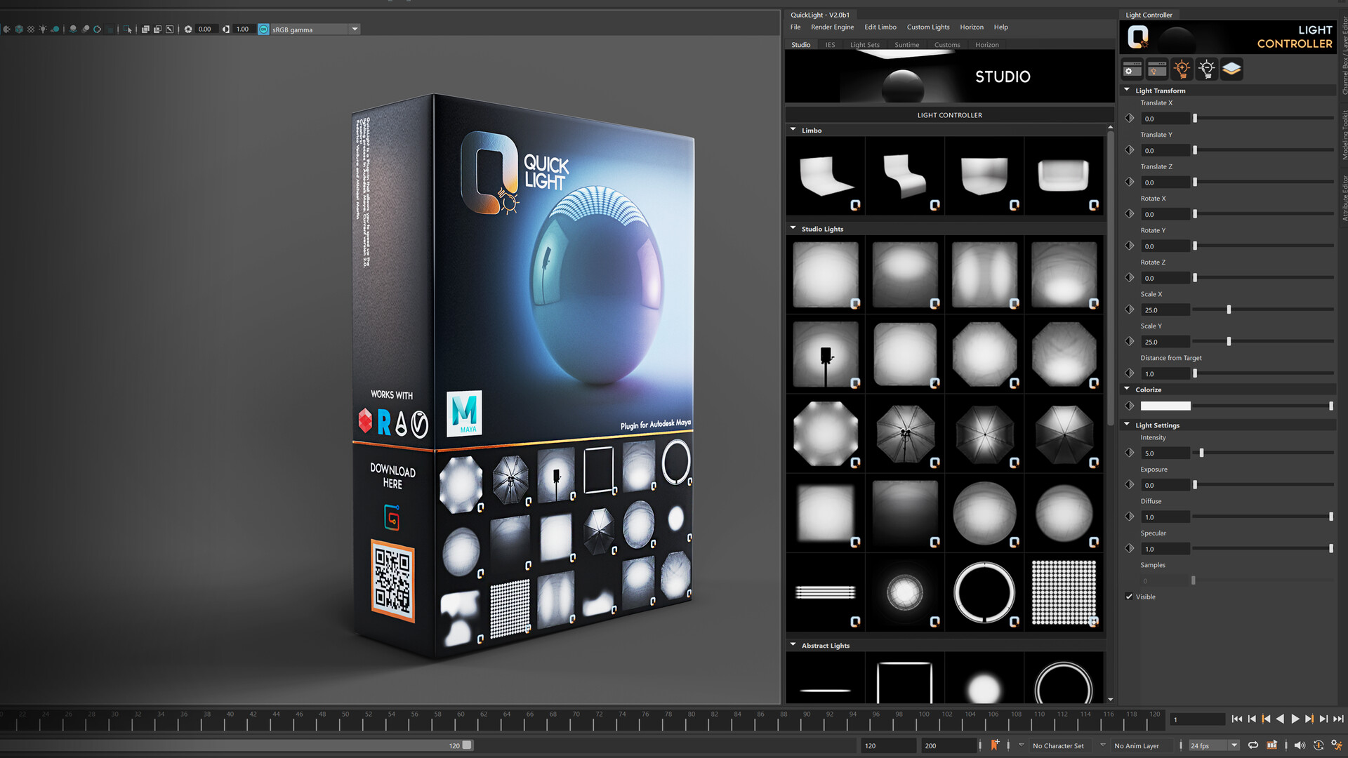Toggle the playback loop icon
This screenshot has width=1348, height=758.
click(x=1253, y=745)
